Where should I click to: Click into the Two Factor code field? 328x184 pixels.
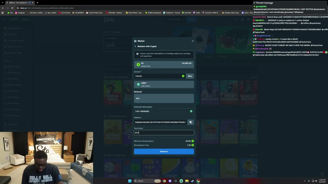(164, 133)
